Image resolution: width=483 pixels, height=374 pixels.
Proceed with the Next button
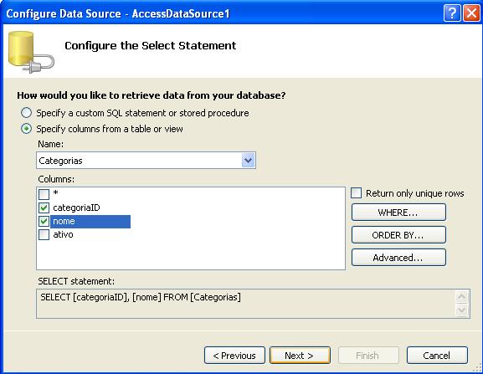click(300, 356)
